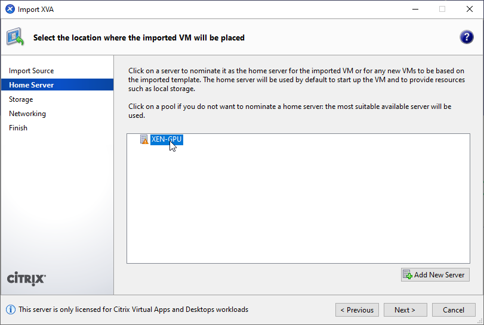This screenshot has height=325, width=484.
Task: Switch to the Finish step
Action: [x=18, y=128]
